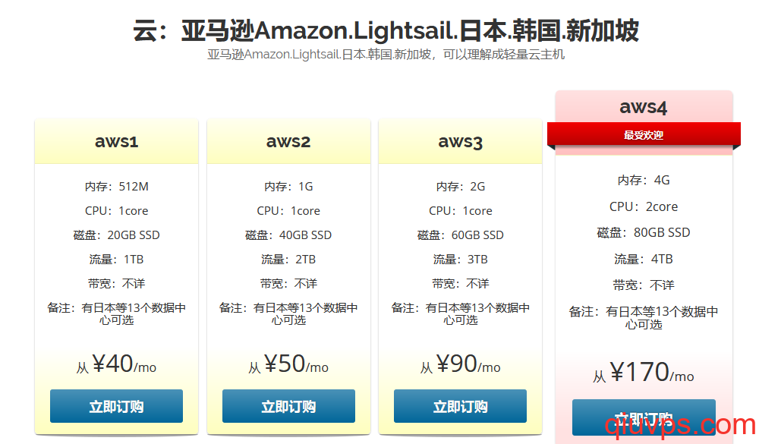Click 磁盘：80GB SSD in aws4
Screen dimensions: 759x444
pyautogui.click(x=644, y=232)
